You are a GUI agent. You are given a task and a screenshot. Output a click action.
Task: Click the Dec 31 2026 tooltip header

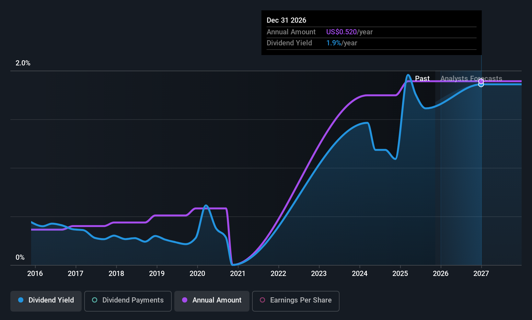(286, 20)
